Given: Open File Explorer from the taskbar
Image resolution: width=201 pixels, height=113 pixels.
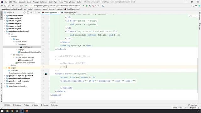Looking at the screenshot, I should [x=7, y=111].
